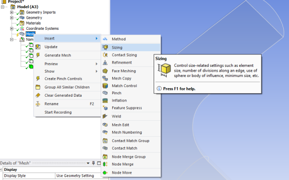
Task: Click the Refinement triangle icon
Action: (105, 63)
